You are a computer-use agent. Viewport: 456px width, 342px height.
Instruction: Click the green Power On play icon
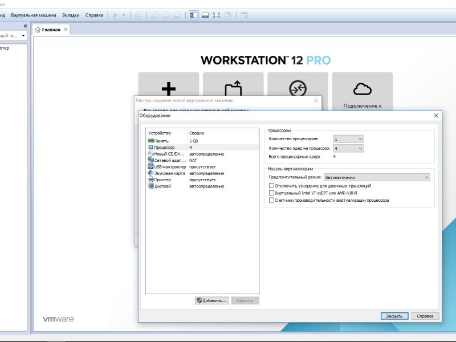116,15
